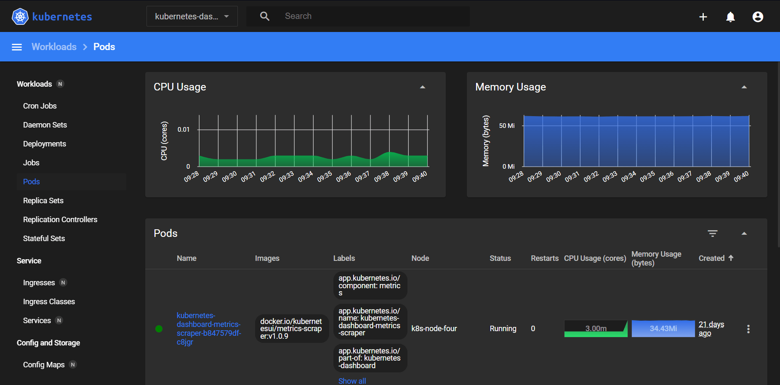
Task: Click the plus create resource icon
Action: pyautogui.click(x=703, y=17)
